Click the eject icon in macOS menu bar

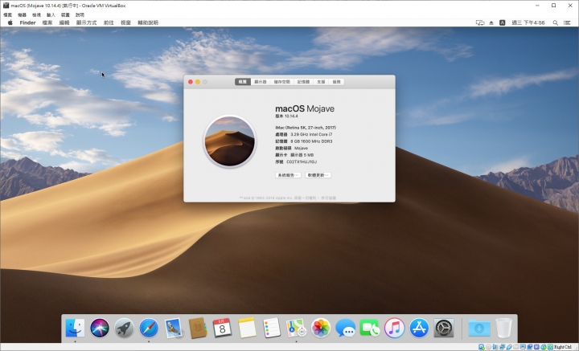tap(491, 22)
